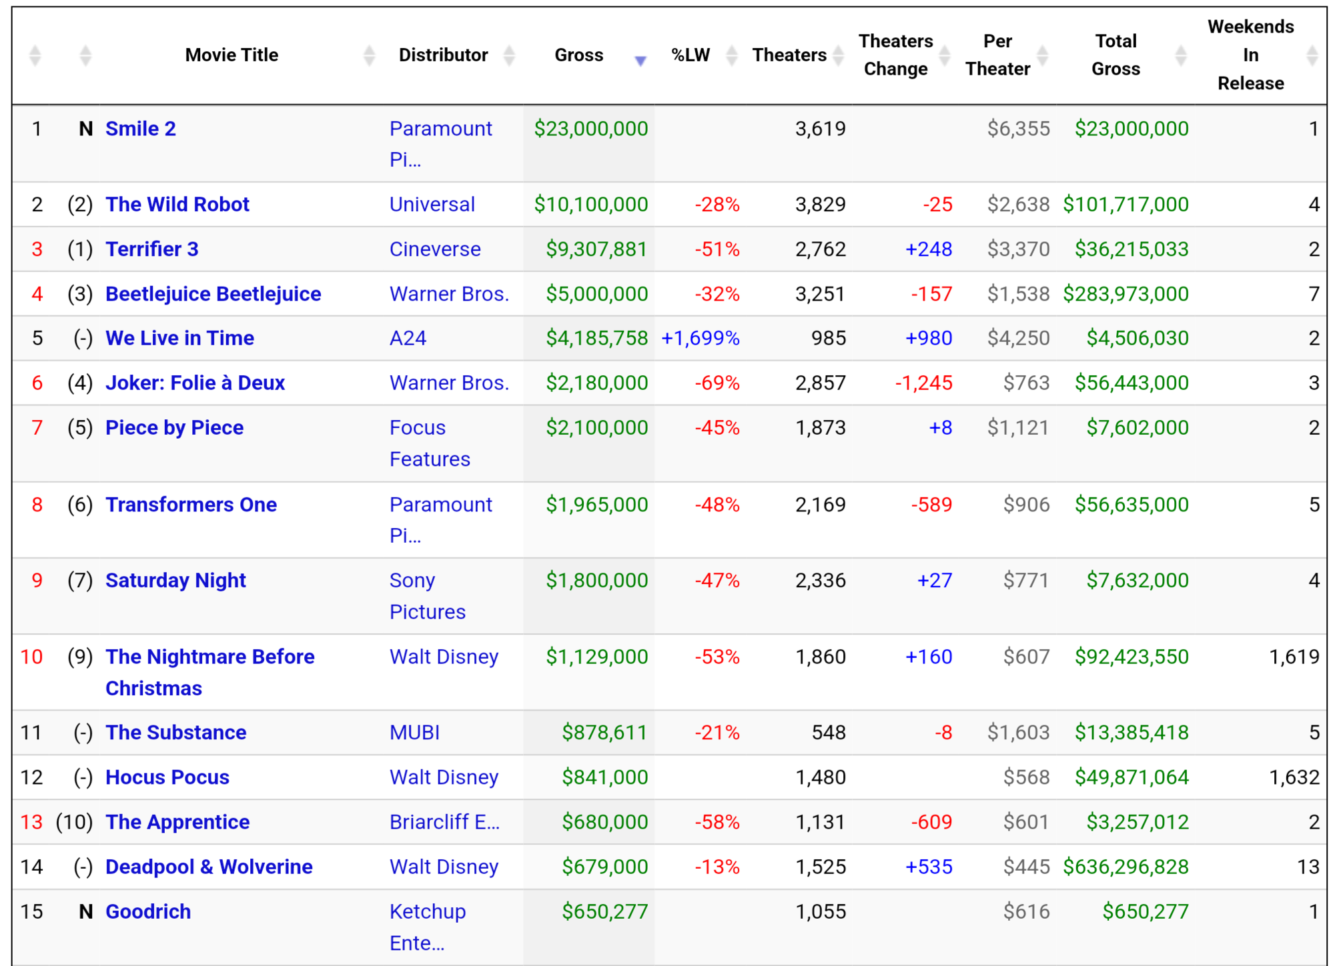The image size is (1333, 966).
Task: Open the Smile 2 movie link
Action: (x=141, y=129)
